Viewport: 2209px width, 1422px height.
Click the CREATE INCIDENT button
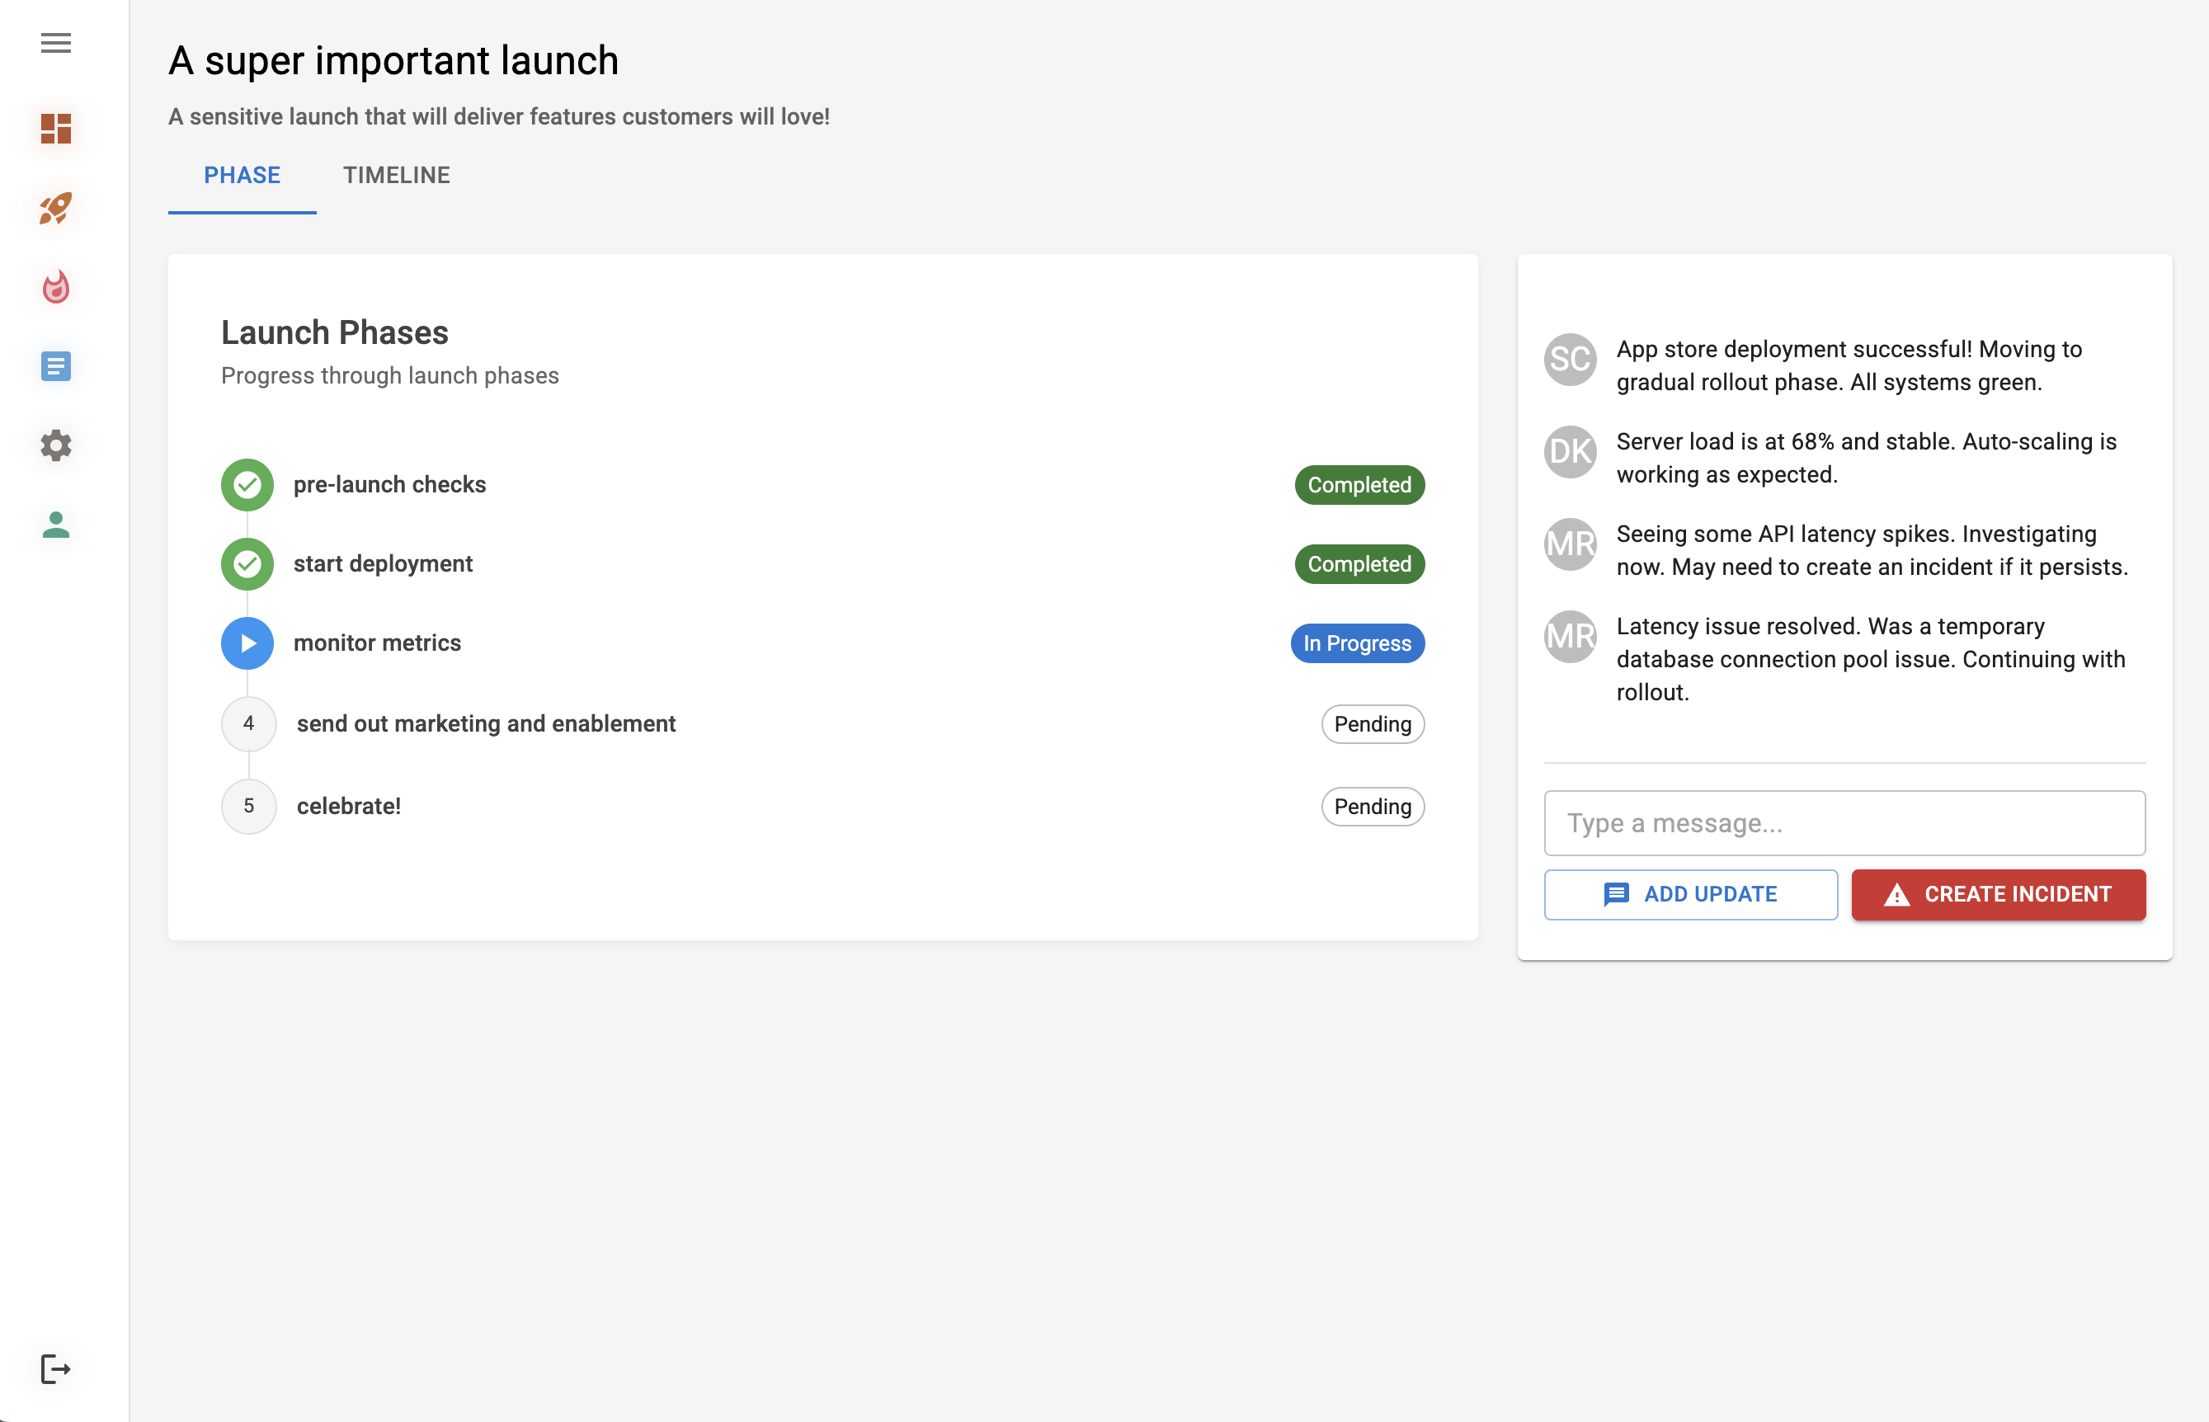1999,895
